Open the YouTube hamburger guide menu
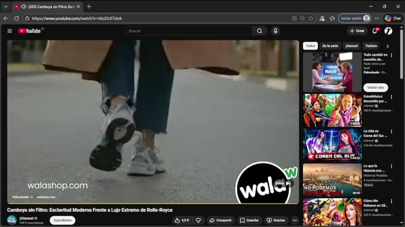The width and height of the screenshot is (405, 227). 10,31
